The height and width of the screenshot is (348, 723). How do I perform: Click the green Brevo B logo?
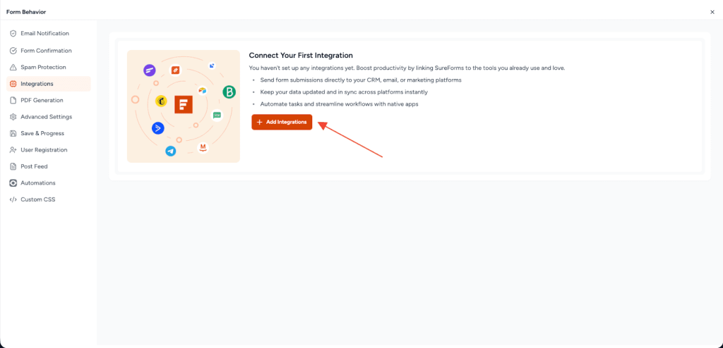click(229, 92)
